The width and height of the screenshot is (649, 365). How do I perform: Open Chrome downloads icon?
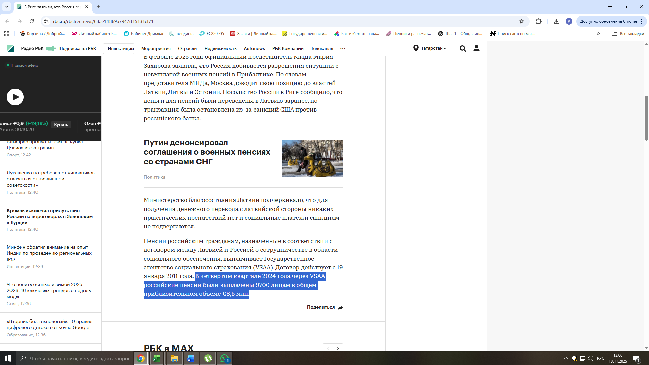tap(556, 21)
